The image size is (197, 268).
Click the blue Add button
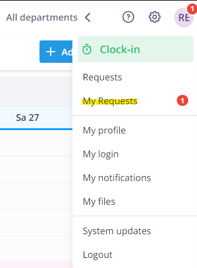(56, 51)
